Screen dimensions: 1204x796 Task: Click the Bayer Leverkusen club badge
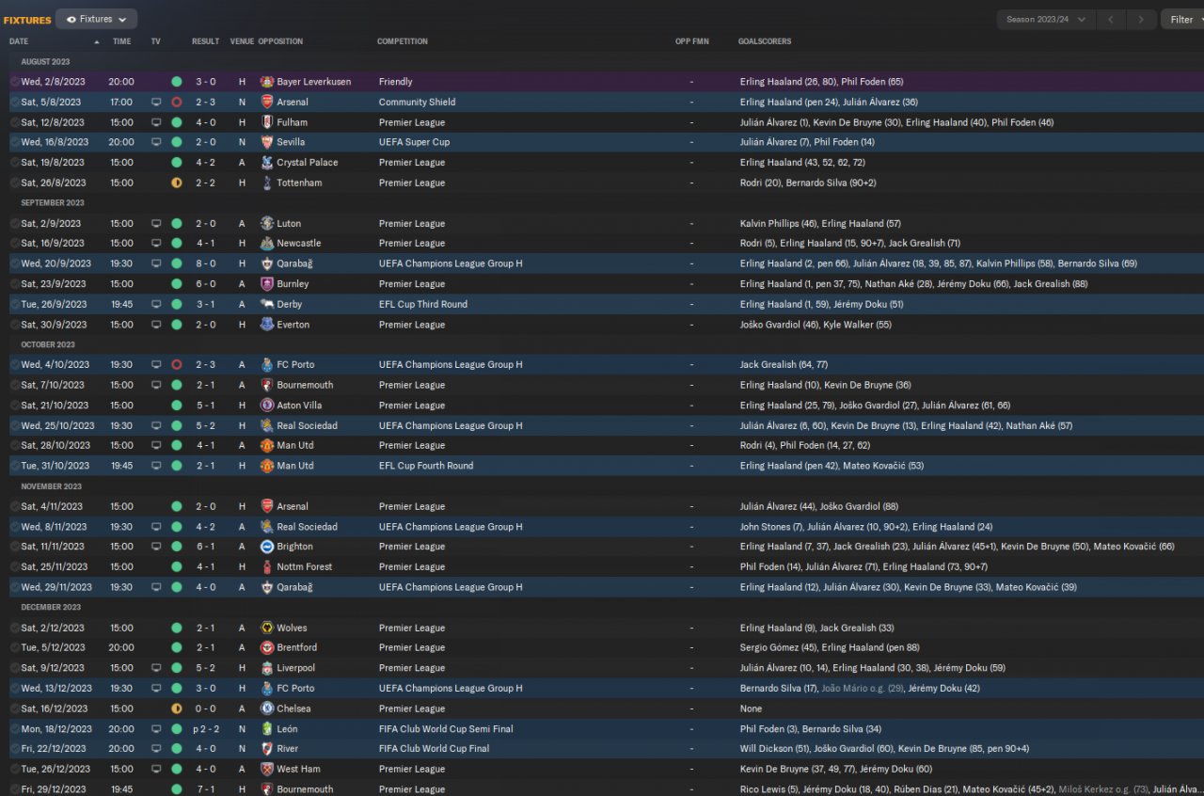coord(267,82)
